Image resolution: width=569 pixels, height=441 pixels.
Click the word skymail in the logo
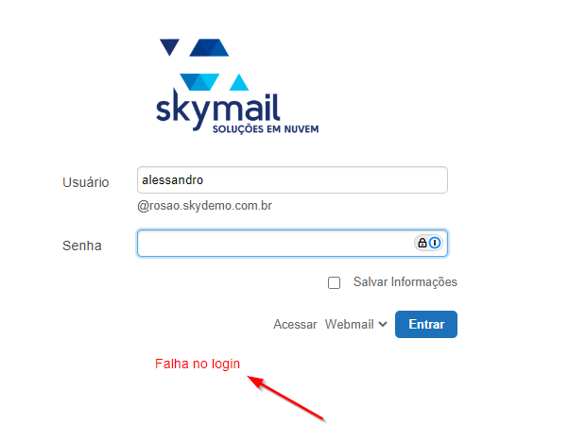click(x=217, y=109)
